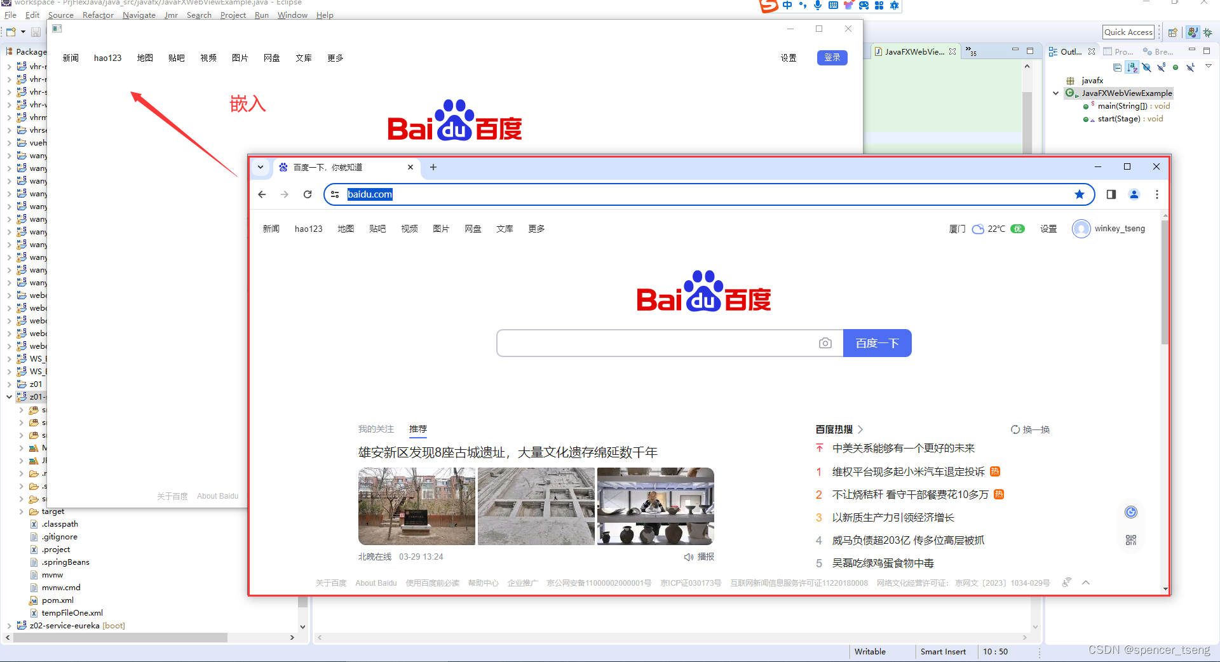Close JavaFXWebVie... editor tab
The width and height of the screenshot is (1220, 662).
(952, 51)
